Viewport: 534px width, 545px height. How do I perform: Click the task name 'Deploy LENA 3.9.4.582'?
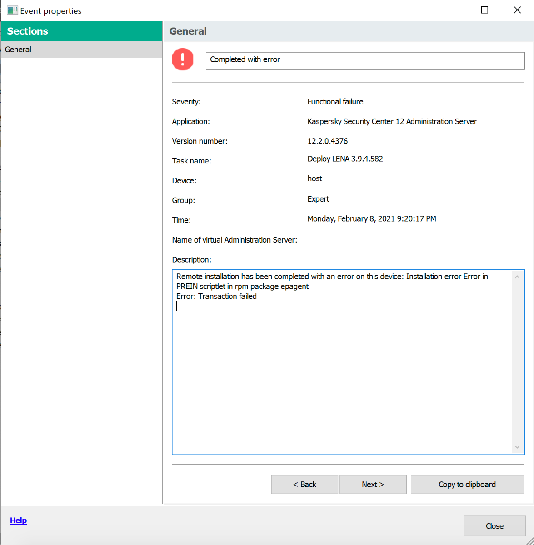[345, 159]
